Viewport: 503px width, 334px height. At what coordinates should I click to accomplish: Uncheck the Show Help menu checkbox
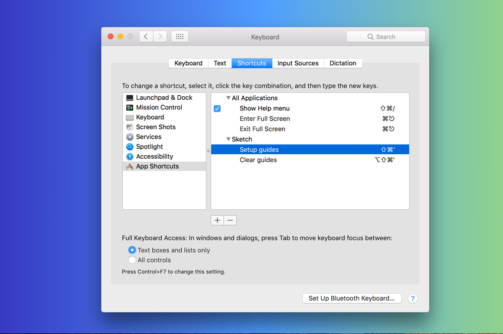coord(217,109)
